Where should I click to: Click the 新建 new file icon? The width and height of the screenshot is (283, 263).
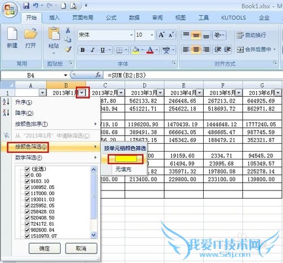(12, 33)
